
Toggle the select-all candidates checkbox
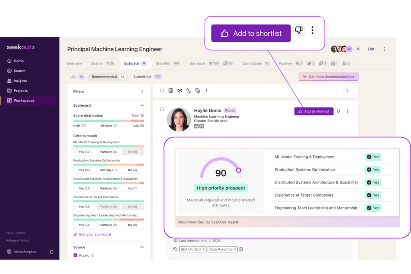point(162,91)
